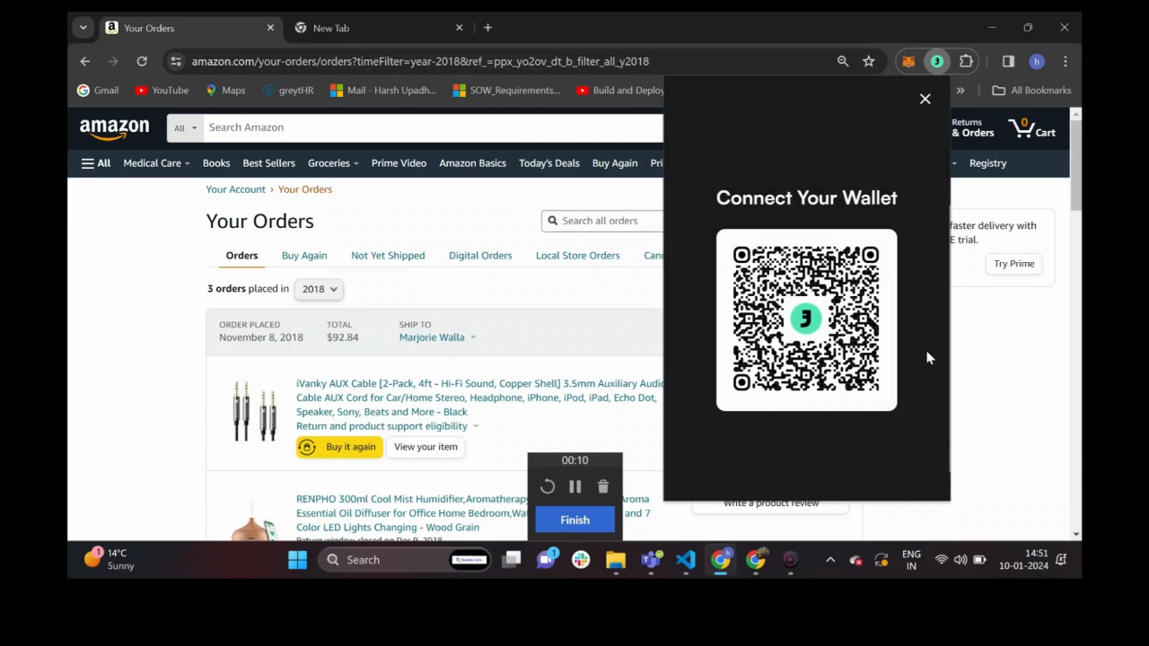
Task: Click the Your Account breadcrumb
Action: (x=235, y=189)
